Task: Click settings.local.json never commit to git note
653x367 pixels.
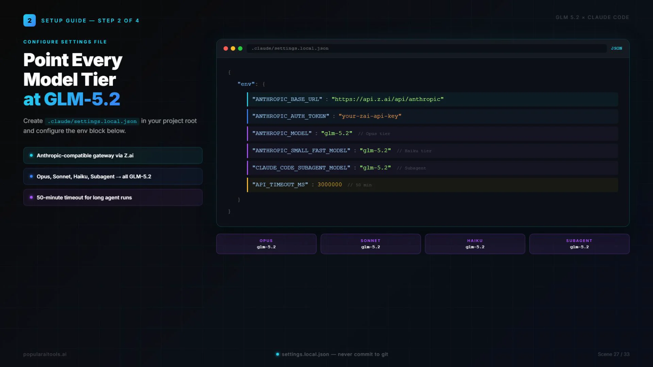Action: [x=335, y=354]
